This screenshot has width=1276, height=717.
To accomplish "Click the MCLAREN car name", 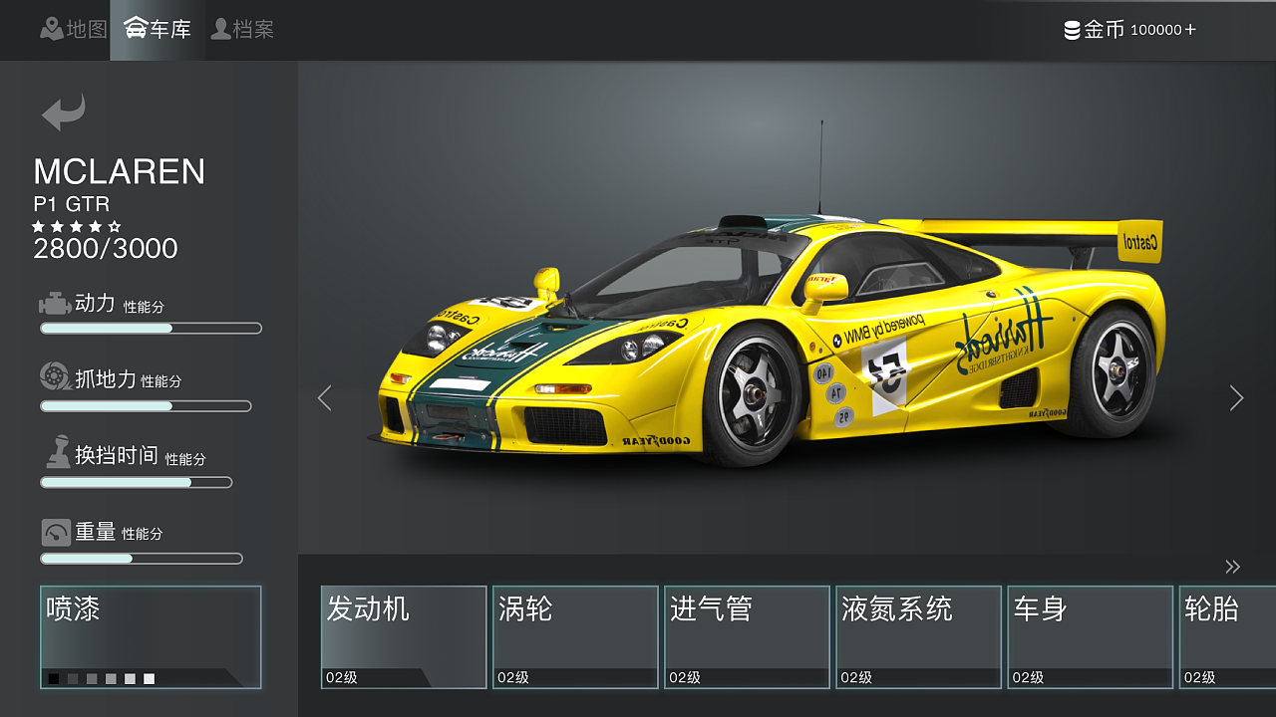I will coord(120,172).
